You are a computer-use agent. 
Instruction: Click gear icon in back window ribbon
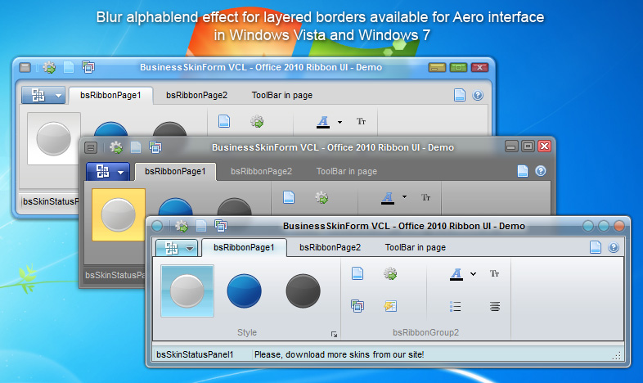point(257,121)
